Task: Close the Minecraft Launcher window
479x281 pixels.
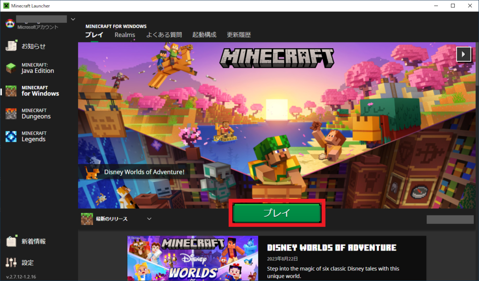Action: tap(470, 6)
